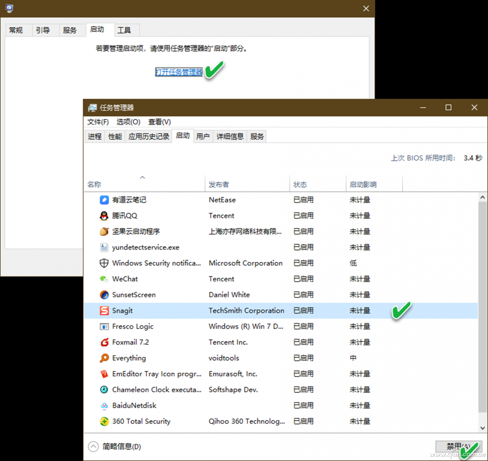Click the 腾讯QQ penguin icon

[x=104, y=215]
